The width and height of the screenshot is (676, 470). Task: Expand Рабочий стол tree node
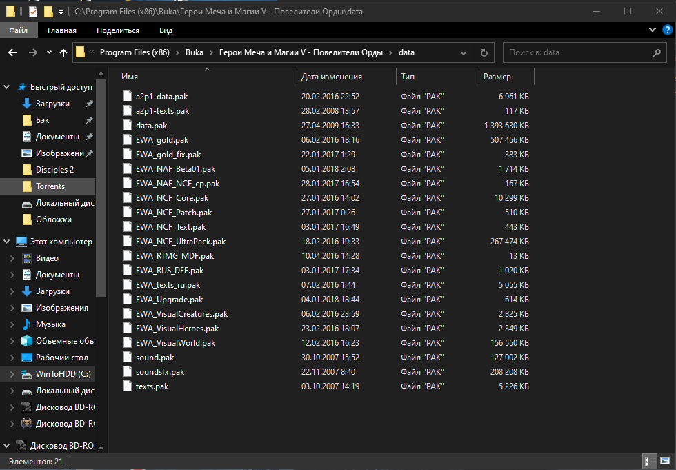[12, 358]
